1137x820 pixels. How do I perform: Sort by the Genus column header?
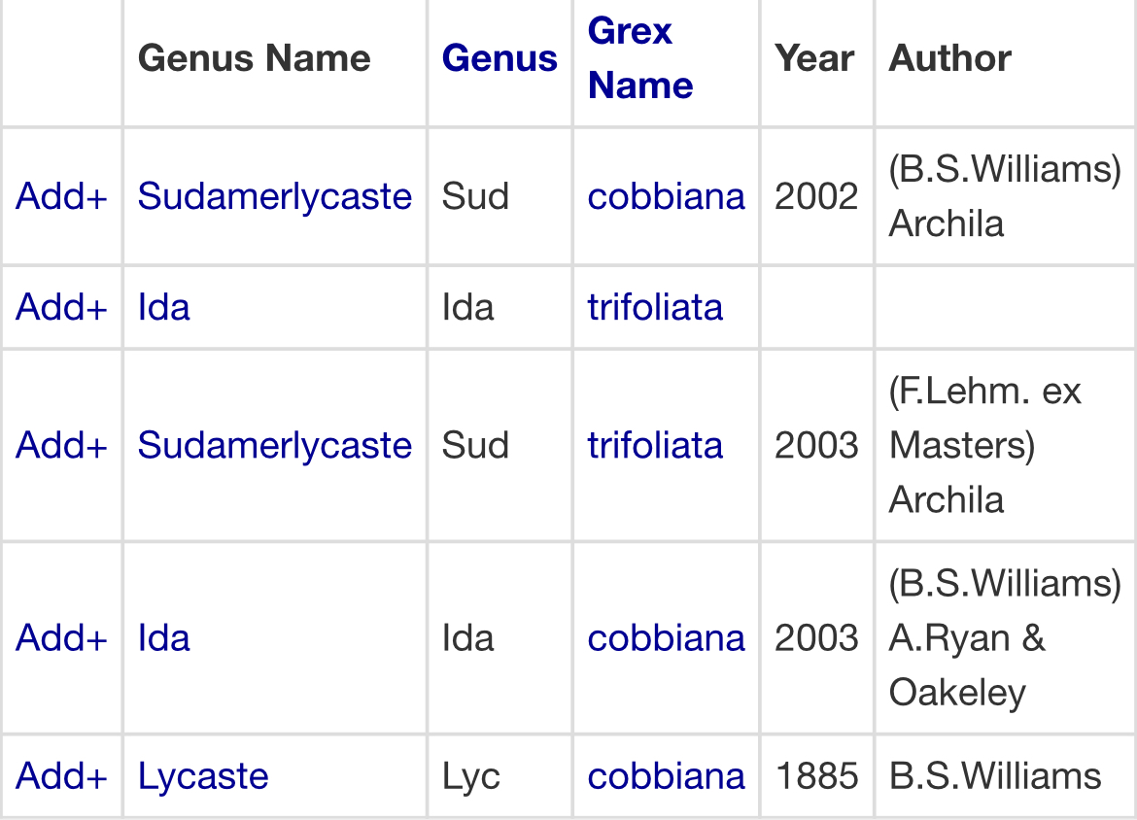pyautogui.click(x=500, y=58)
